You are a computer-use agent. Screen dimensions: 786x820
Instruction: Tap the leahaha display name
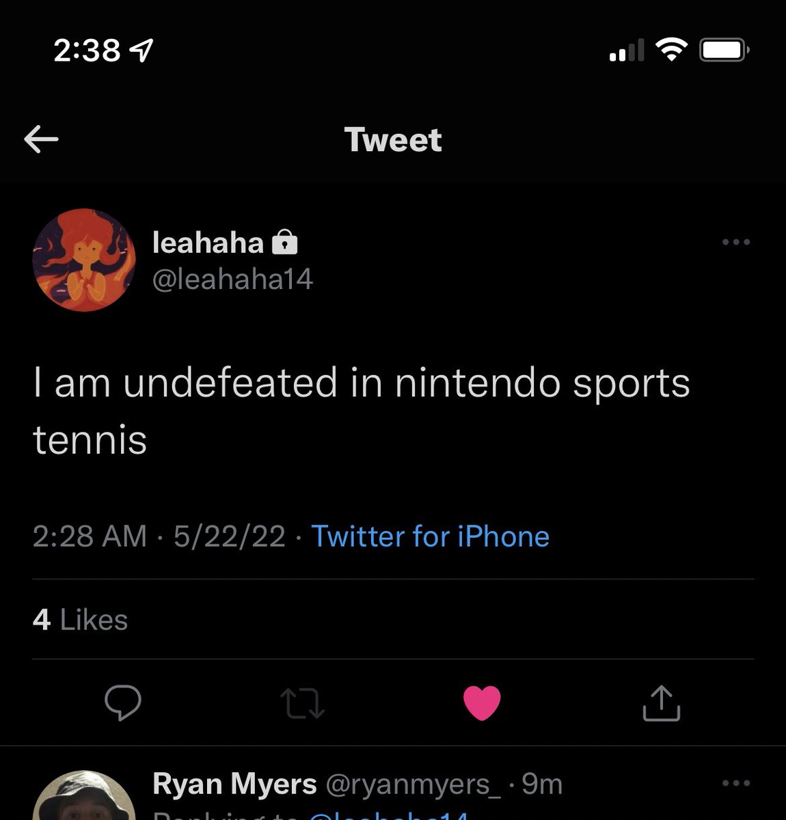click(x=208, y=243)
